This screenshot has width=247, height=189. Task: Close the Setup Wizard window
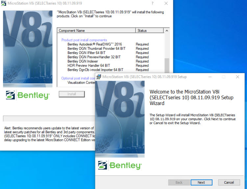[237, 77]
